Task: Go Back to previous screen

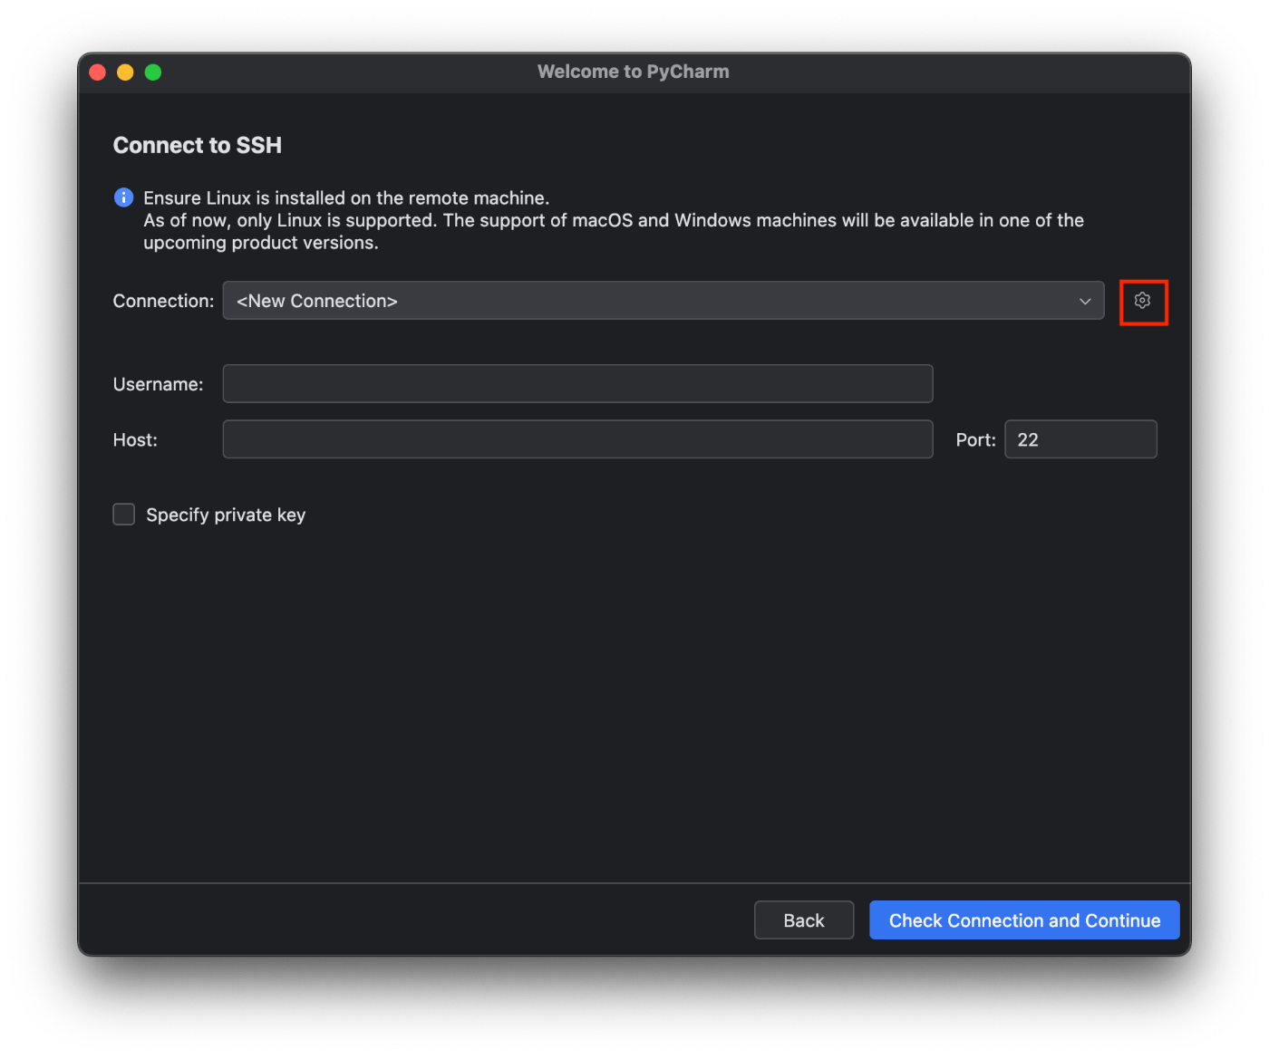Action: click(804, 920)
